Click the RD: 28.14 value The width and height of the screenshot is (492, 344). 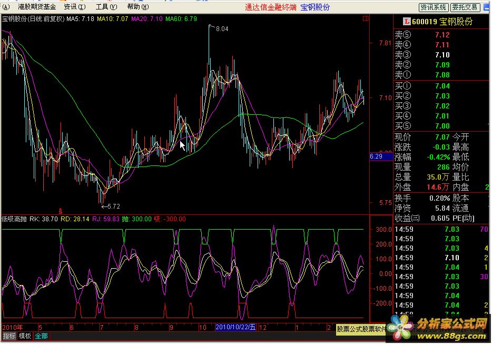tap(75, 219)
